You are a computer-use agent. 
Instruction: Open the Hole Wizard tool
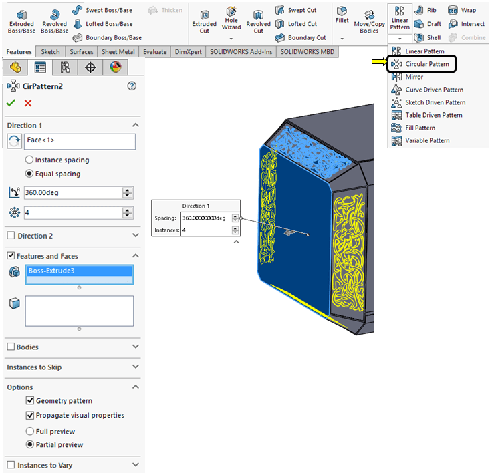[x=231, y=19]
